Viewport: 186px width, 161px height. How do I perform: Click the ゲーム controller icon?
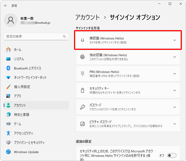pos(8,124)
